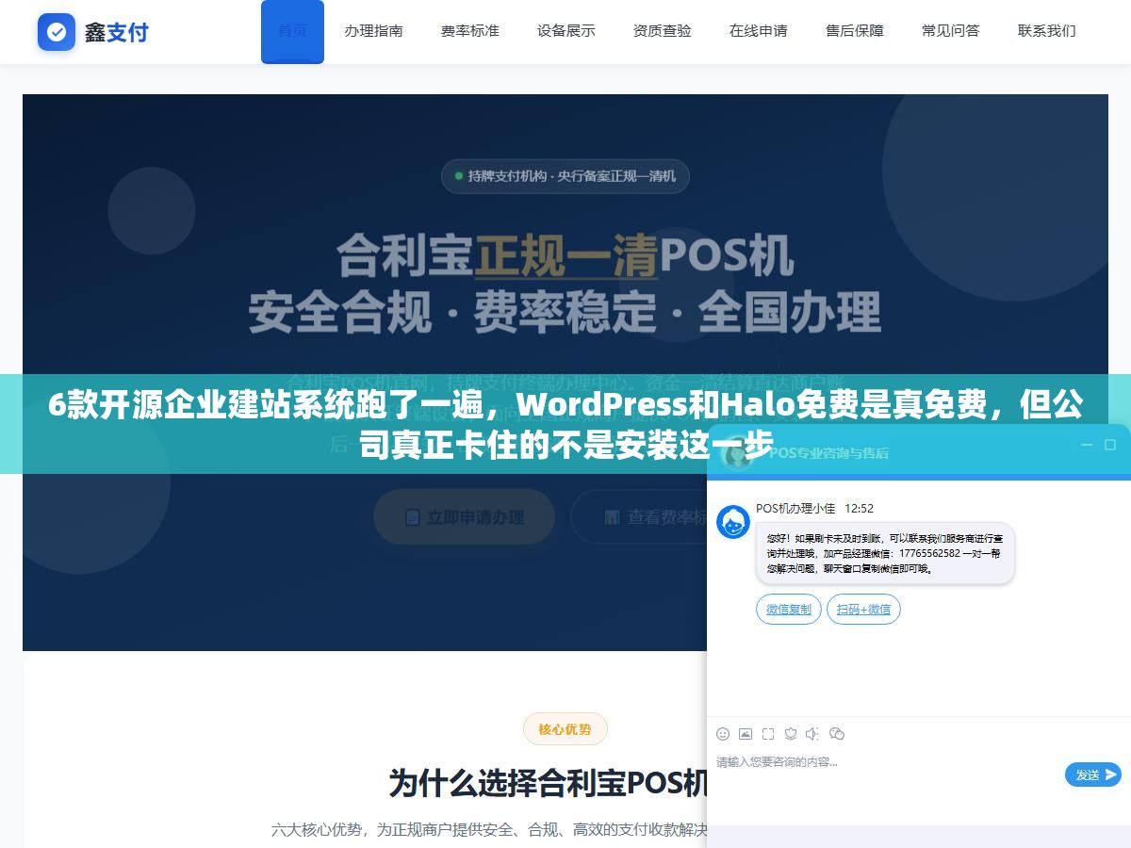Open the emoji picker in chat
The image size is (1131, 848).
coord(723,733)
